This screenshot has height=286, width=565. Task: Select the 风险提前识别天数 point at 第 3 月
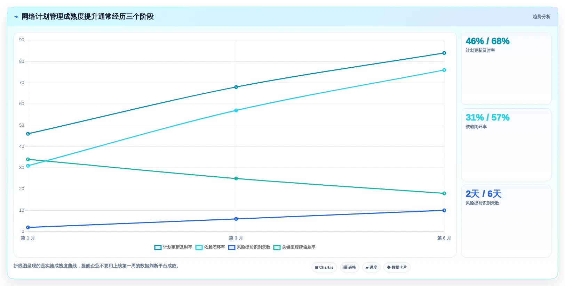(x=236, y=219)
